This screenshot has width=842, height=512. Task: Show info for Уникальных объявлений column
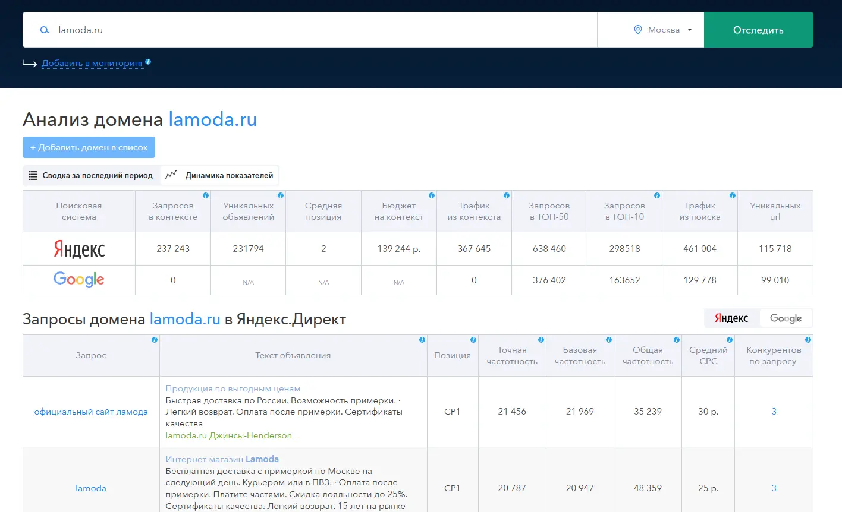(x=281, y=195)
